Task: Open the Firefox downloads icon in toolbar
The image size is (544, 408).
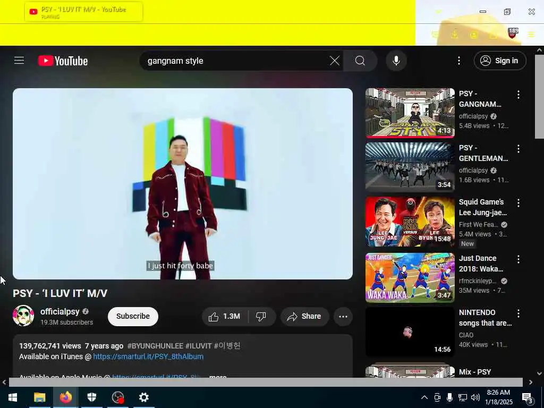Action: [454, 35]
